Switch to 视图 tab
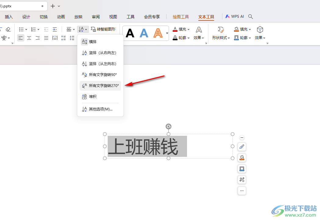The height and width of the screenshot is (220, 320). point(113,17)
